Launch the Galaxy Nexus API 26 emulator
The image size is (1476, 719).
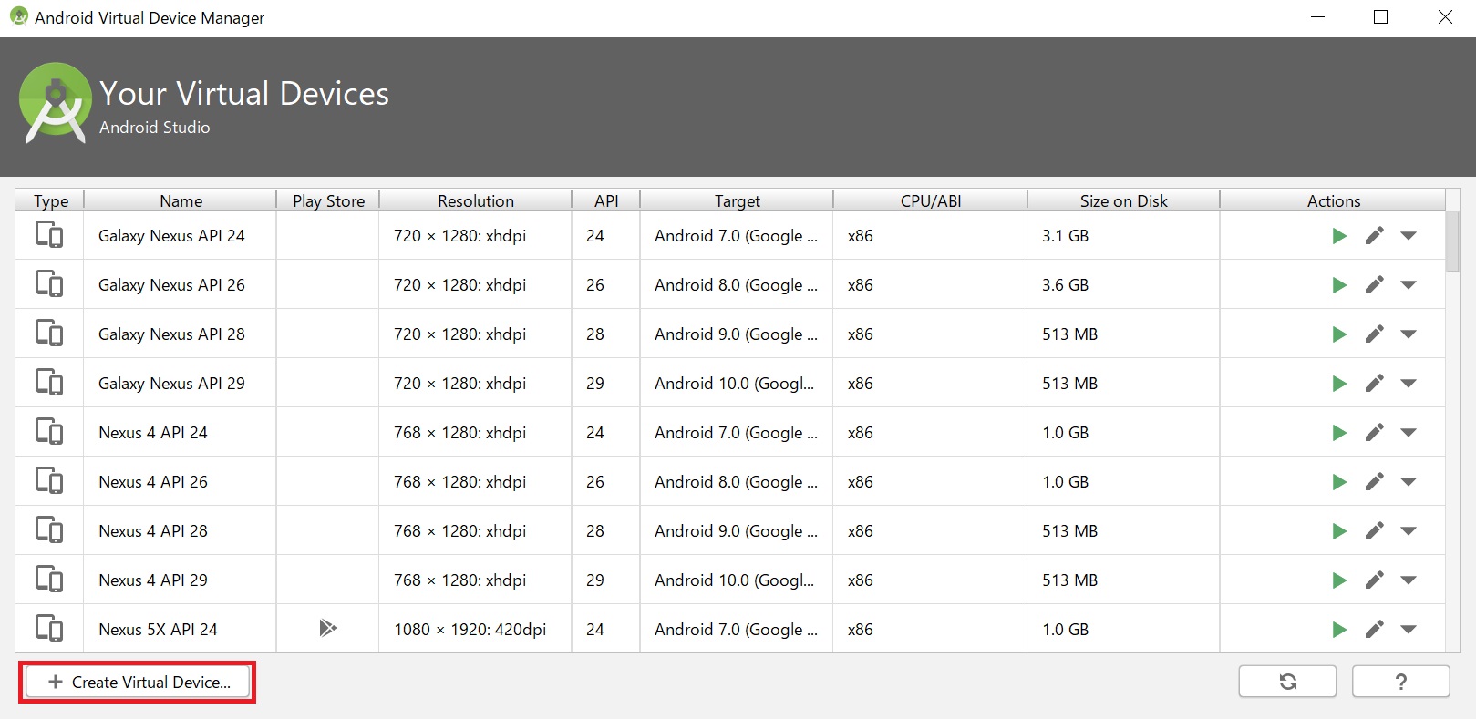[x=1339, y=285]
